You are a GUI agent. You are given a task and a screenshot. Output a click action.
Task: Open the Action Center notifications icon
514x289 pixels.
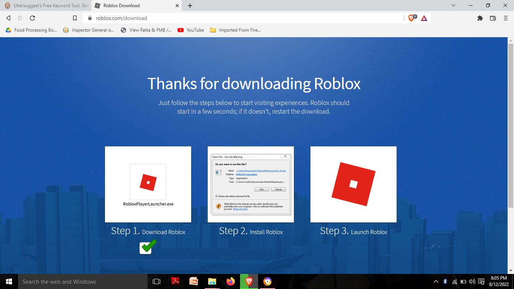[x=481, y=281]
